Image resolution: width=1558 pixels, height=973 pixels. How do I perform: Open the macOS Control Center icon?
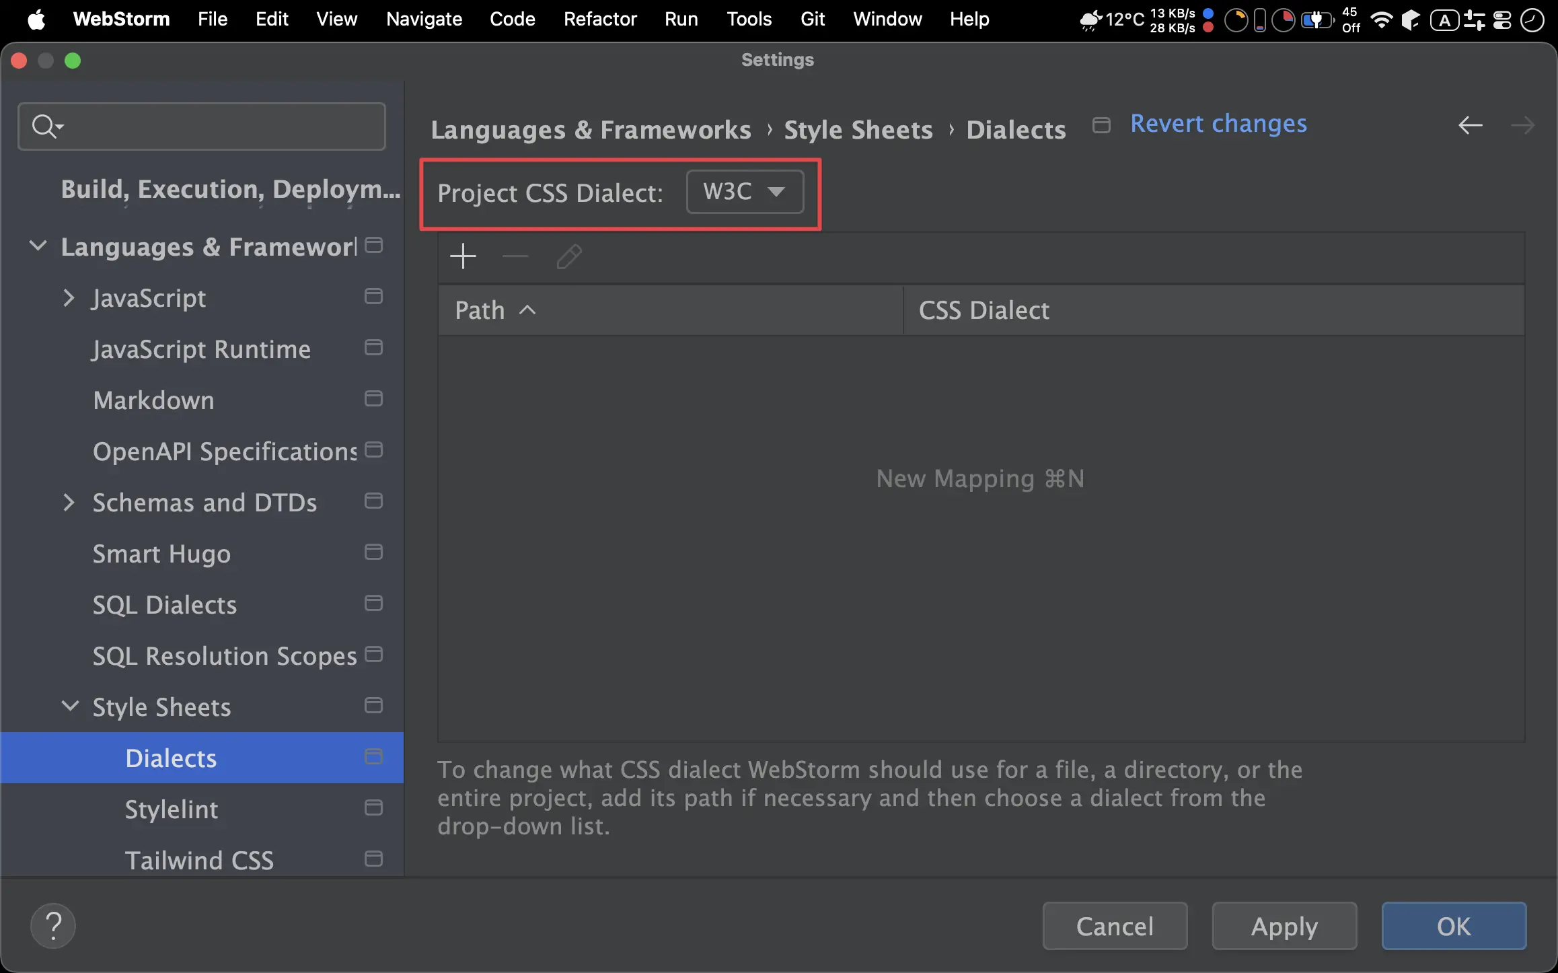1502,20
